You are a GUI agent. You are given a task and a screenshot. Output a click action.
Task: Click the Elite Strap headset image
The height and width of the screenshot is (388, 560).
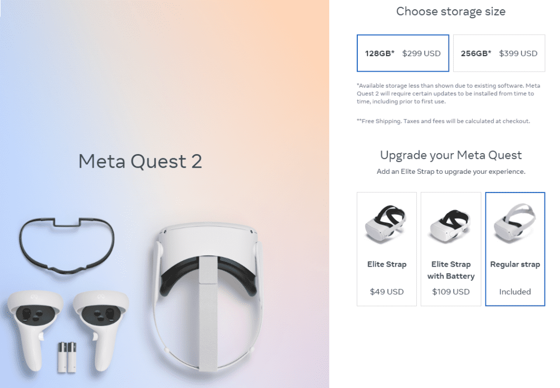coord(386,223)
